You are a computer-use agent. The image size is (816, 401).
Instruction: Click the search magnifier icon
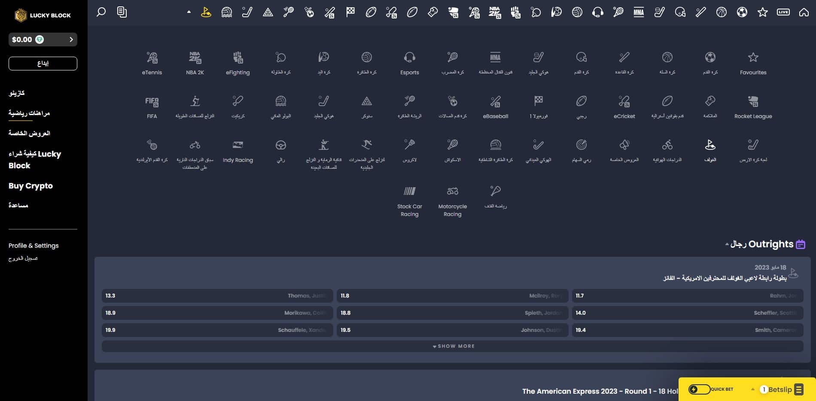101,12
